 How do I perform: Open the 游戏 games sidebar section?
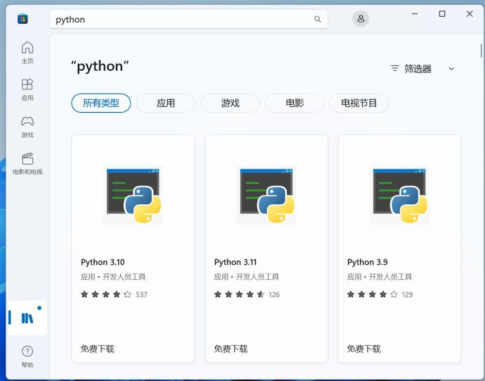27,126
